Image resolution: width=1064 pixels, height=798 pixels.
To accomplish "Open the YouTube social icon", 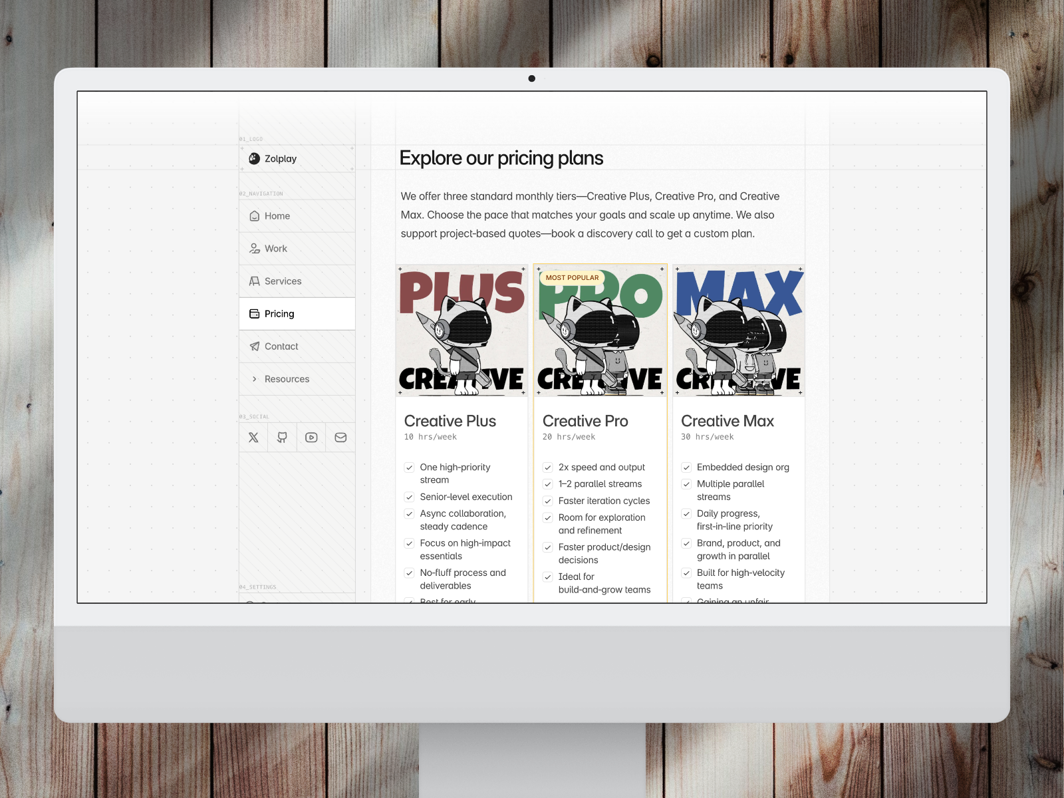I will click(311, 438).
